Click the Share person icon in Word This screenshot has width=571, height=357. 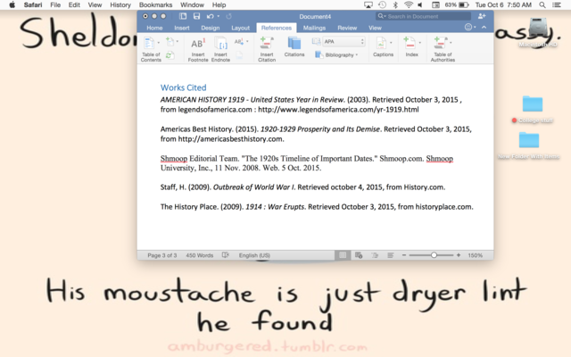coord(482,16)
